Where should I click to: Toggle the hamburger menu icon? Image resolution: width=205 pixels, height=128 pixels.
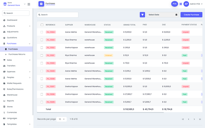(x=29, y=4)
